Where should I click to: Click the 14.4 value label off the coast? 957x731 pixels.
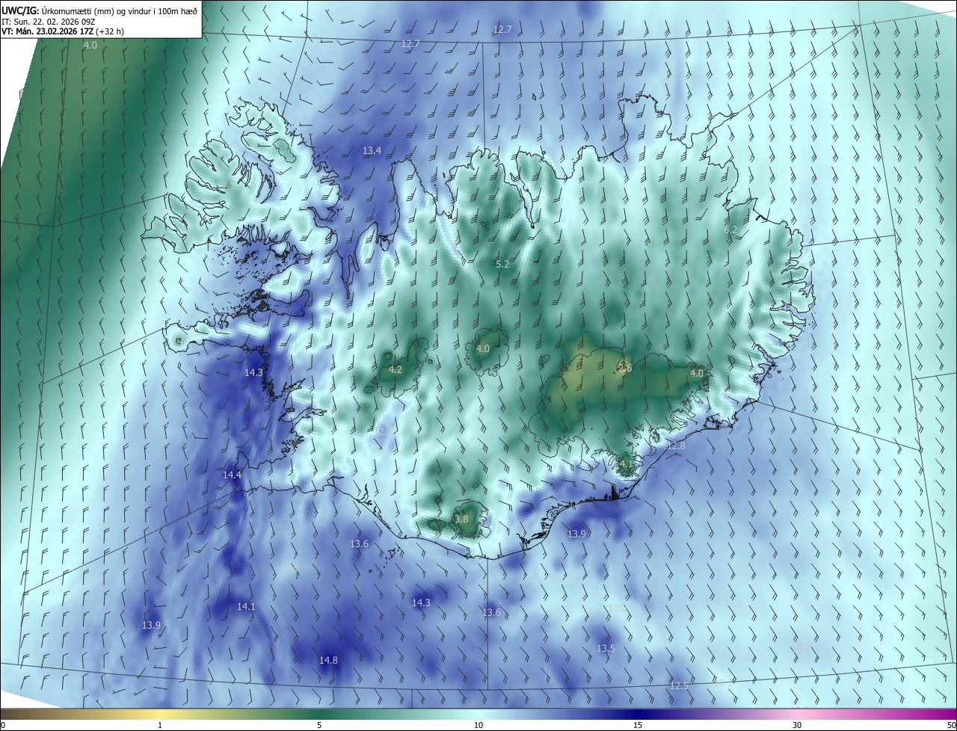coord(232,475)
